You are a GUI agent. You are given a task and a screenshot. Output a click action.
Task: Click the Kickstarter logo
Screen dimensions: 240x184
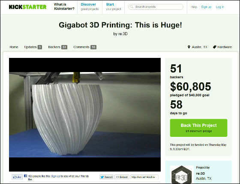pos(28,7)
